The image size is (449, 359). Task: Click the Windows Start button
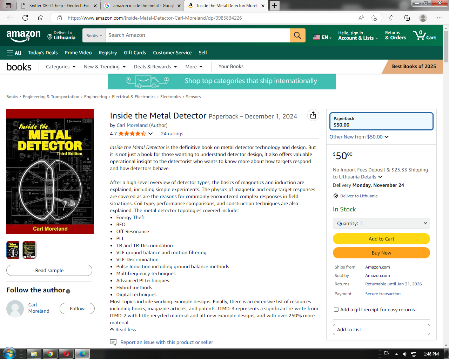point(9,353)
